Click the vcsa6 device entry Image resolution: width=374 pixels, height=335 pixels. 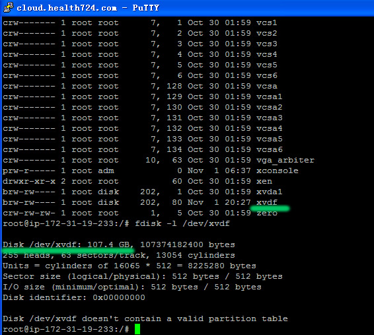270,150
